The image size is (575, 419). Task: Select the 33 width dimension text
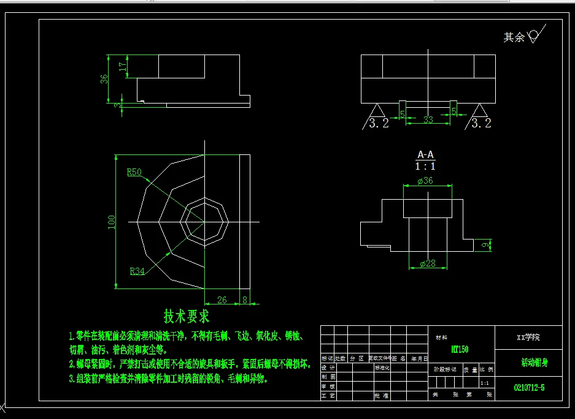click(x=428, y=119)
